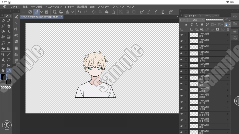Open the フィルター menu
Screen dimensions: 239x134
tap(103, 7)
